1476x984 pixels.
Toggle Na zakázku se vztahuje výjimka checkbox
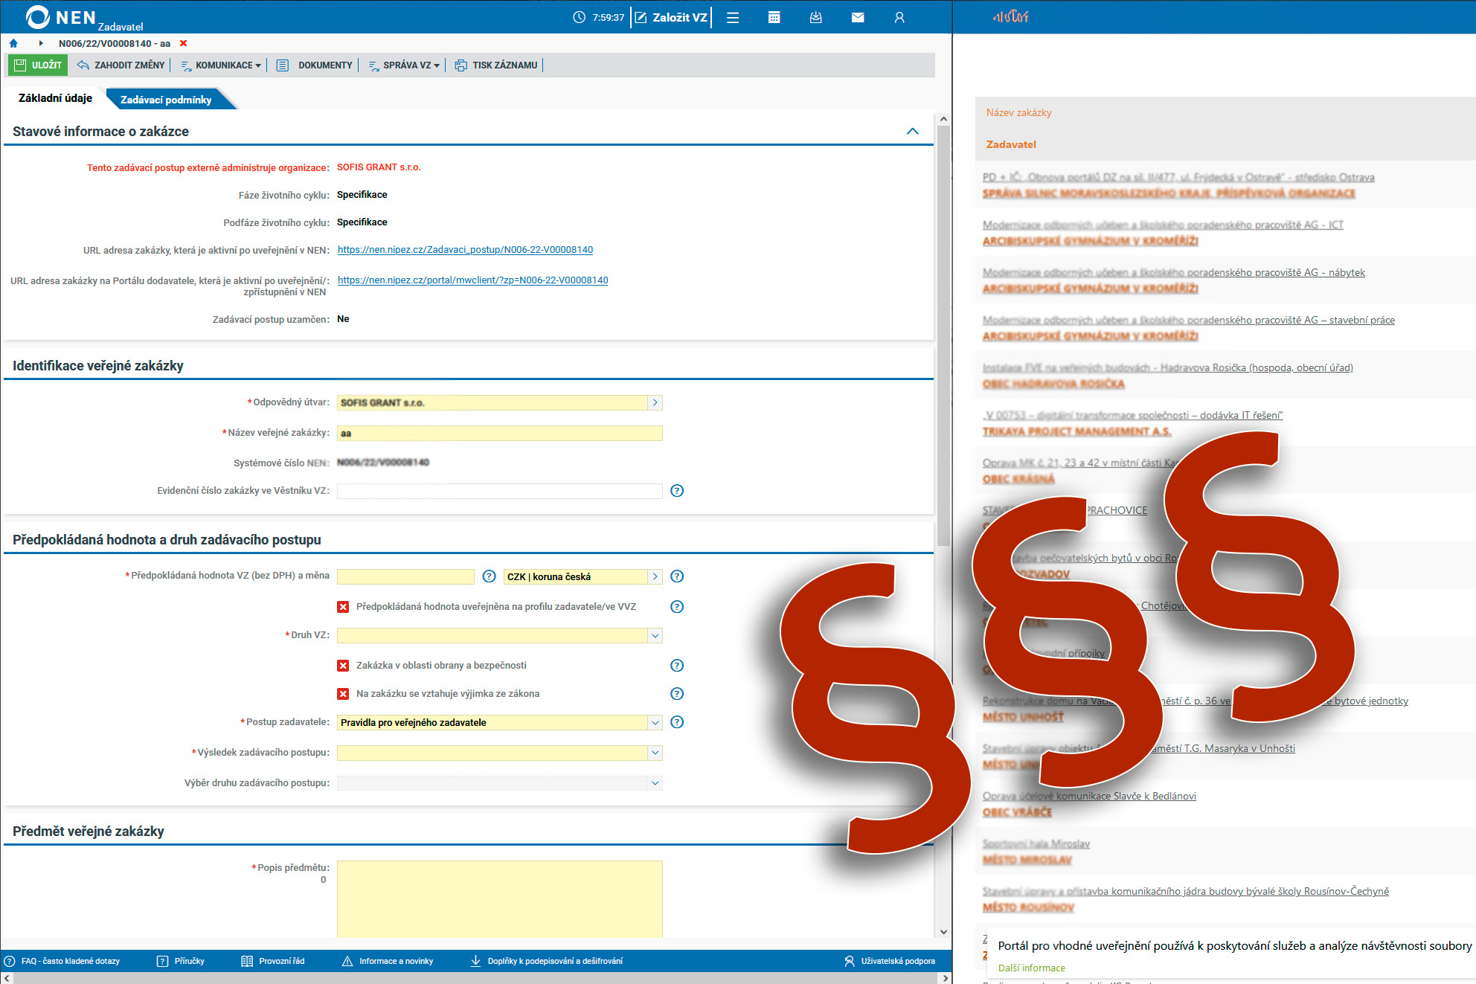(343, 694)
